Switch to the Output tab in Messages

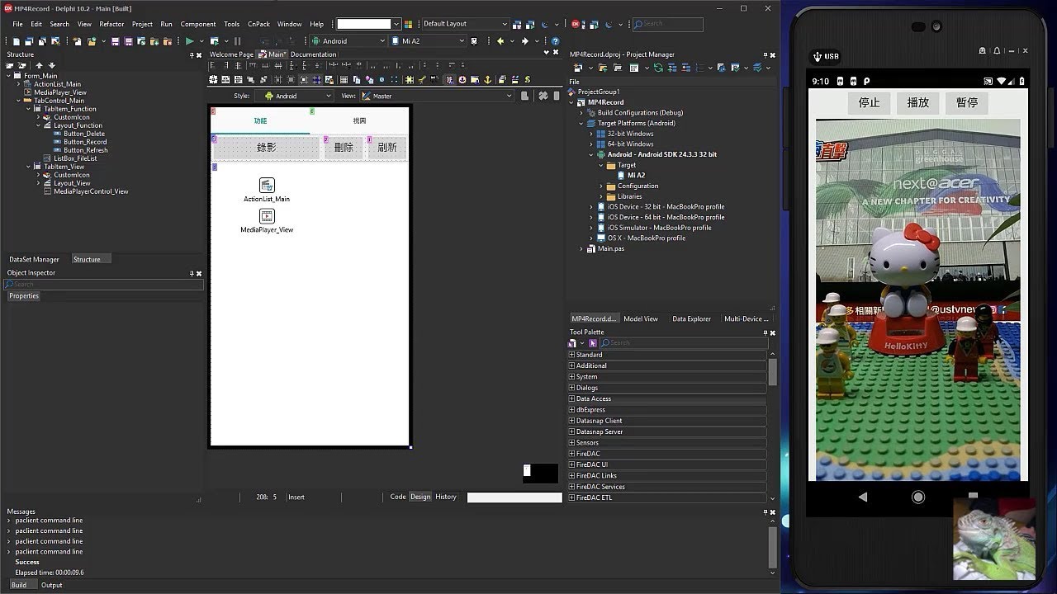click(52, 585)
